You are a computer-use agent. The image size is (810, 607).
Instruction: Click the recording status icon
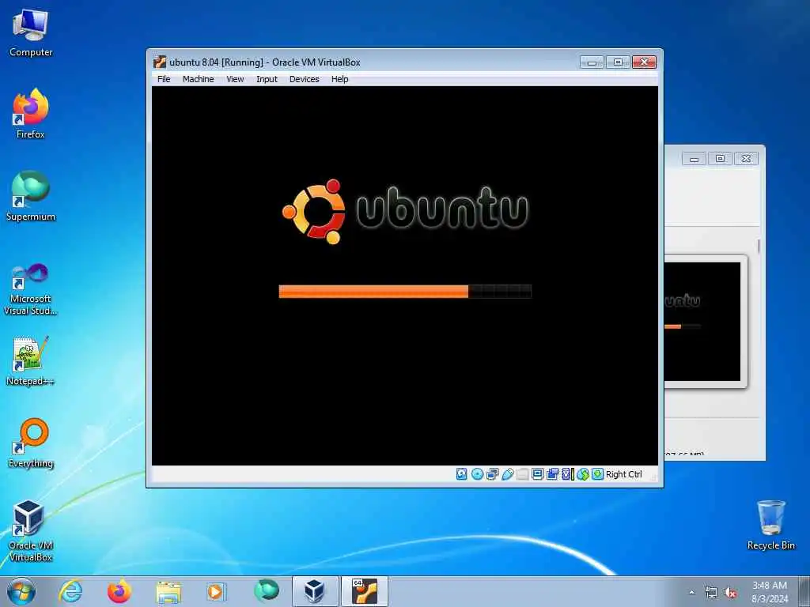coord(552,474)
